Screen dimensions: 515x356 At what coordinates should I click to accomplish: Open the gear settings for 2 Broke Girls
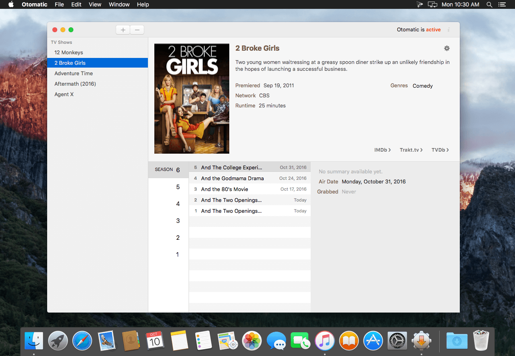pos(446,48)
